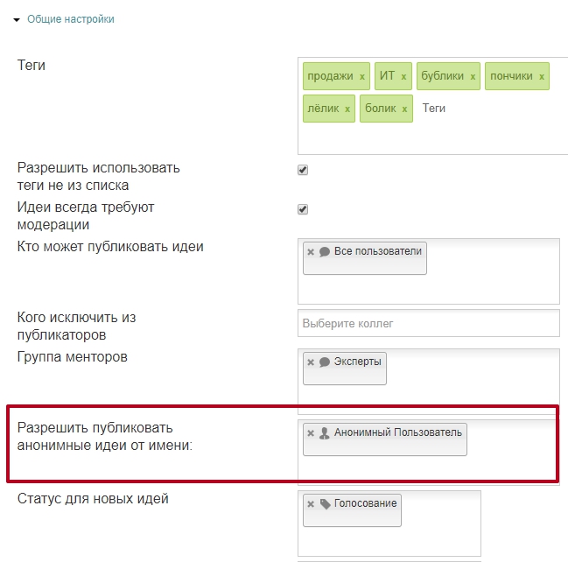The width and height of the screenshot is (568, 562).
Task: Remove Эксперты from mentor group
Action: (311, 362)
